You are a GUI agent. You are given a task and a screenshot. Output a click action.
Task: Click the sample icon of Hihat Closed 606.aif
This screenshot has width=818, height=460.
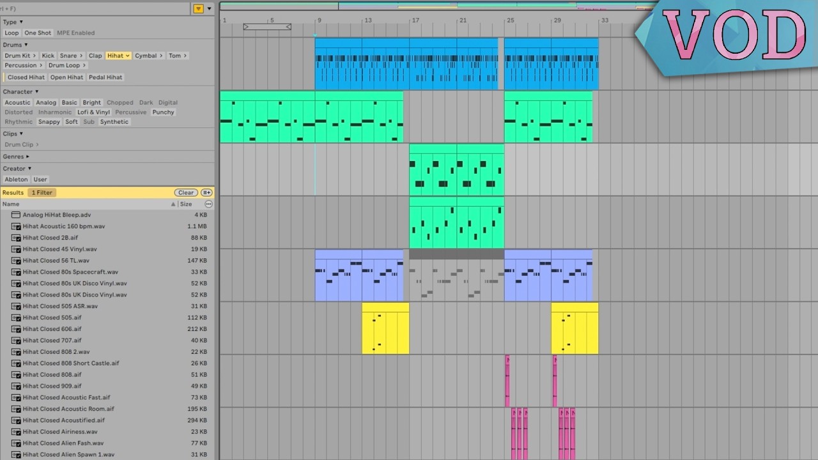click(x=16, y=329)
